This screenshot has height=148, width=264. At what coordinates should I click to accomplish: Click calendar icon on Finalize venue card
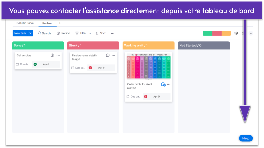coord(73,68)
